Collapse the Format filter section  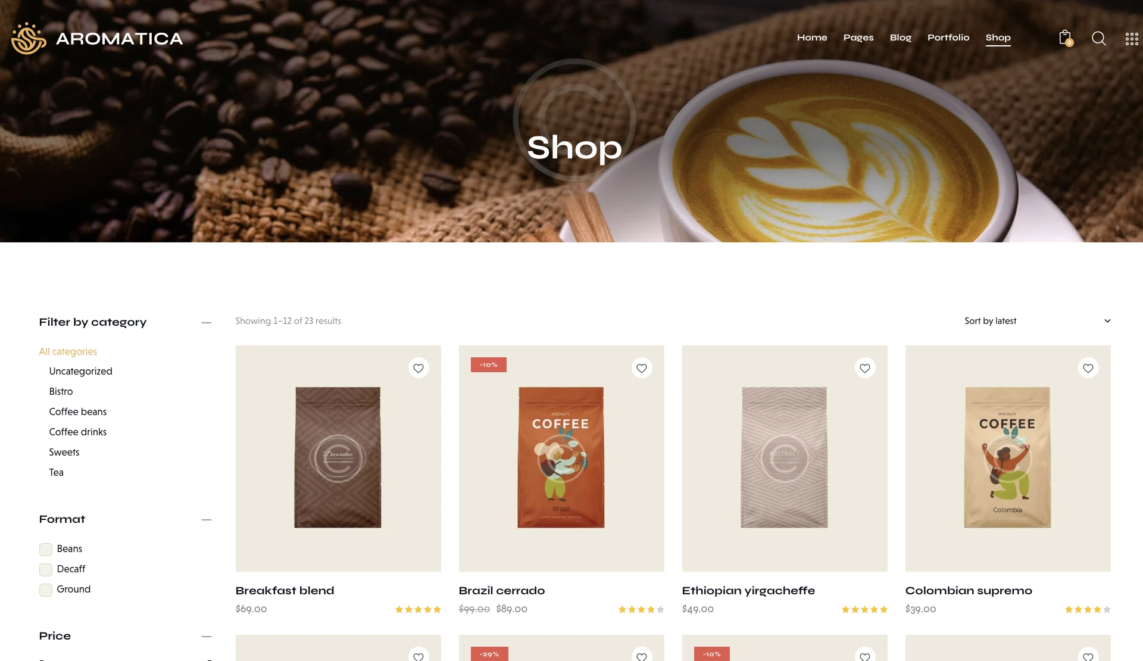(x=207, y=520)
